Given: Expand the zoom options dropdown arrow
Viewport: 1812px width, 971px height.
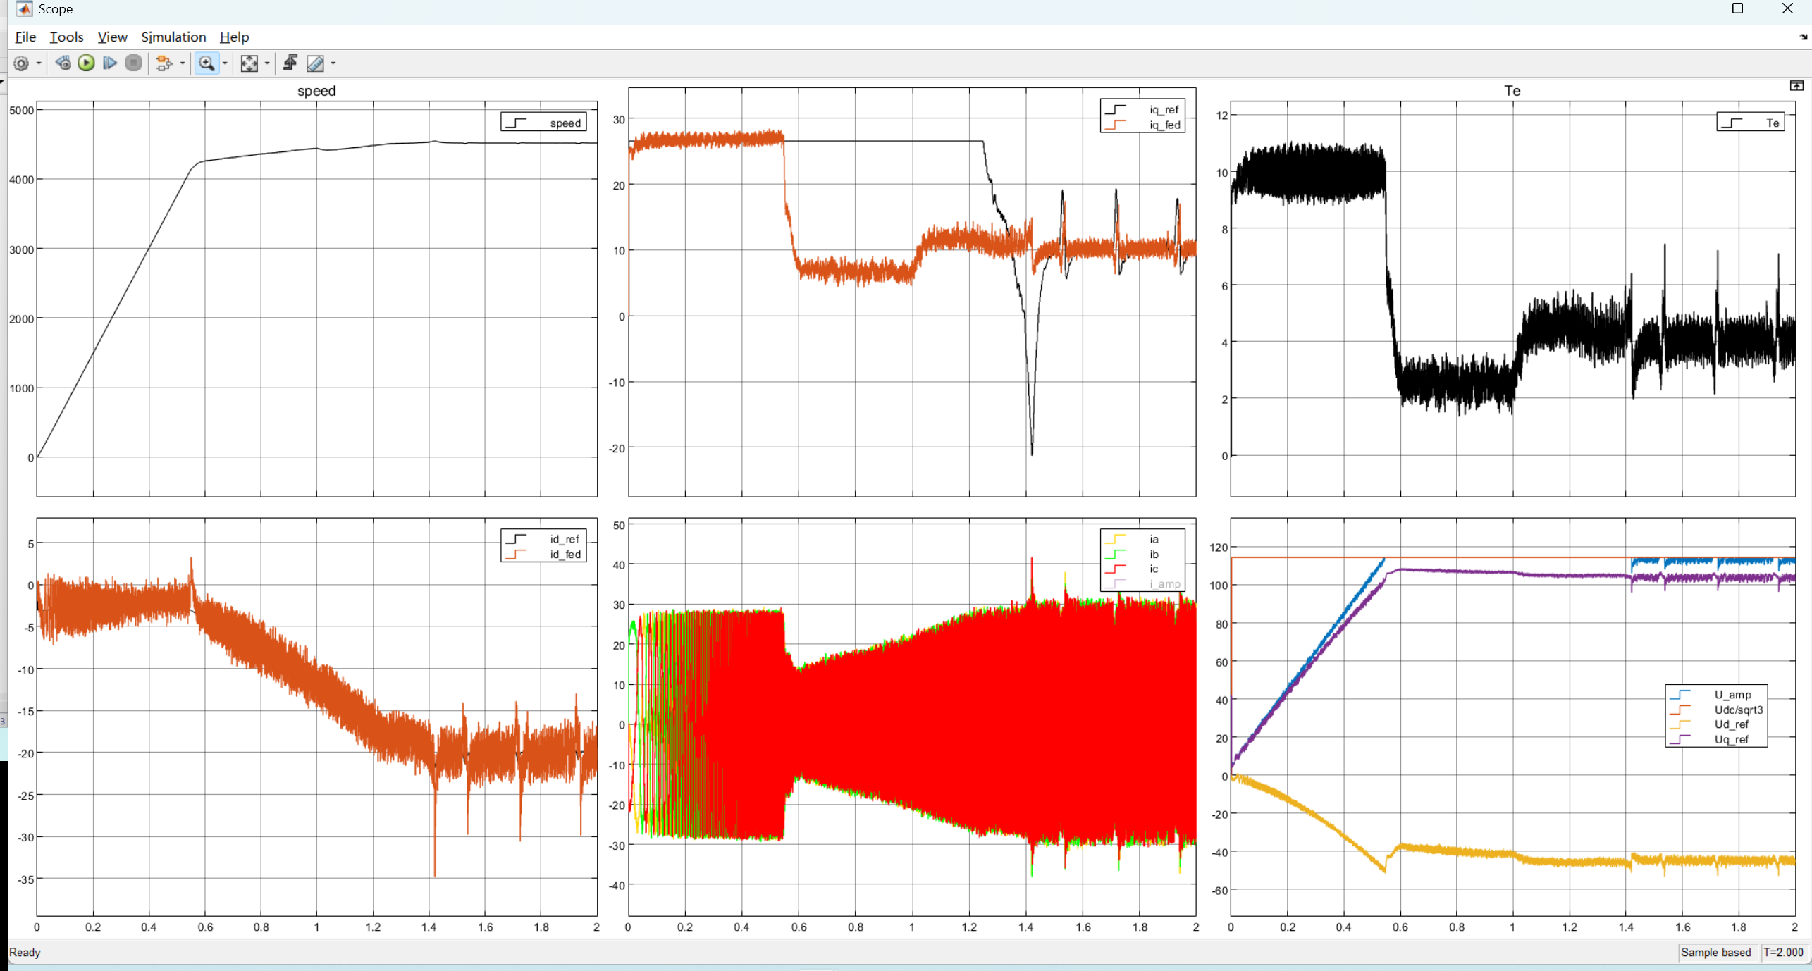Looking at the screenshot, I should (224, 63).
